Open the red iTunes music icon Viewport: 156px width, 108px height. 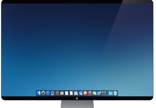coord(90,93)
